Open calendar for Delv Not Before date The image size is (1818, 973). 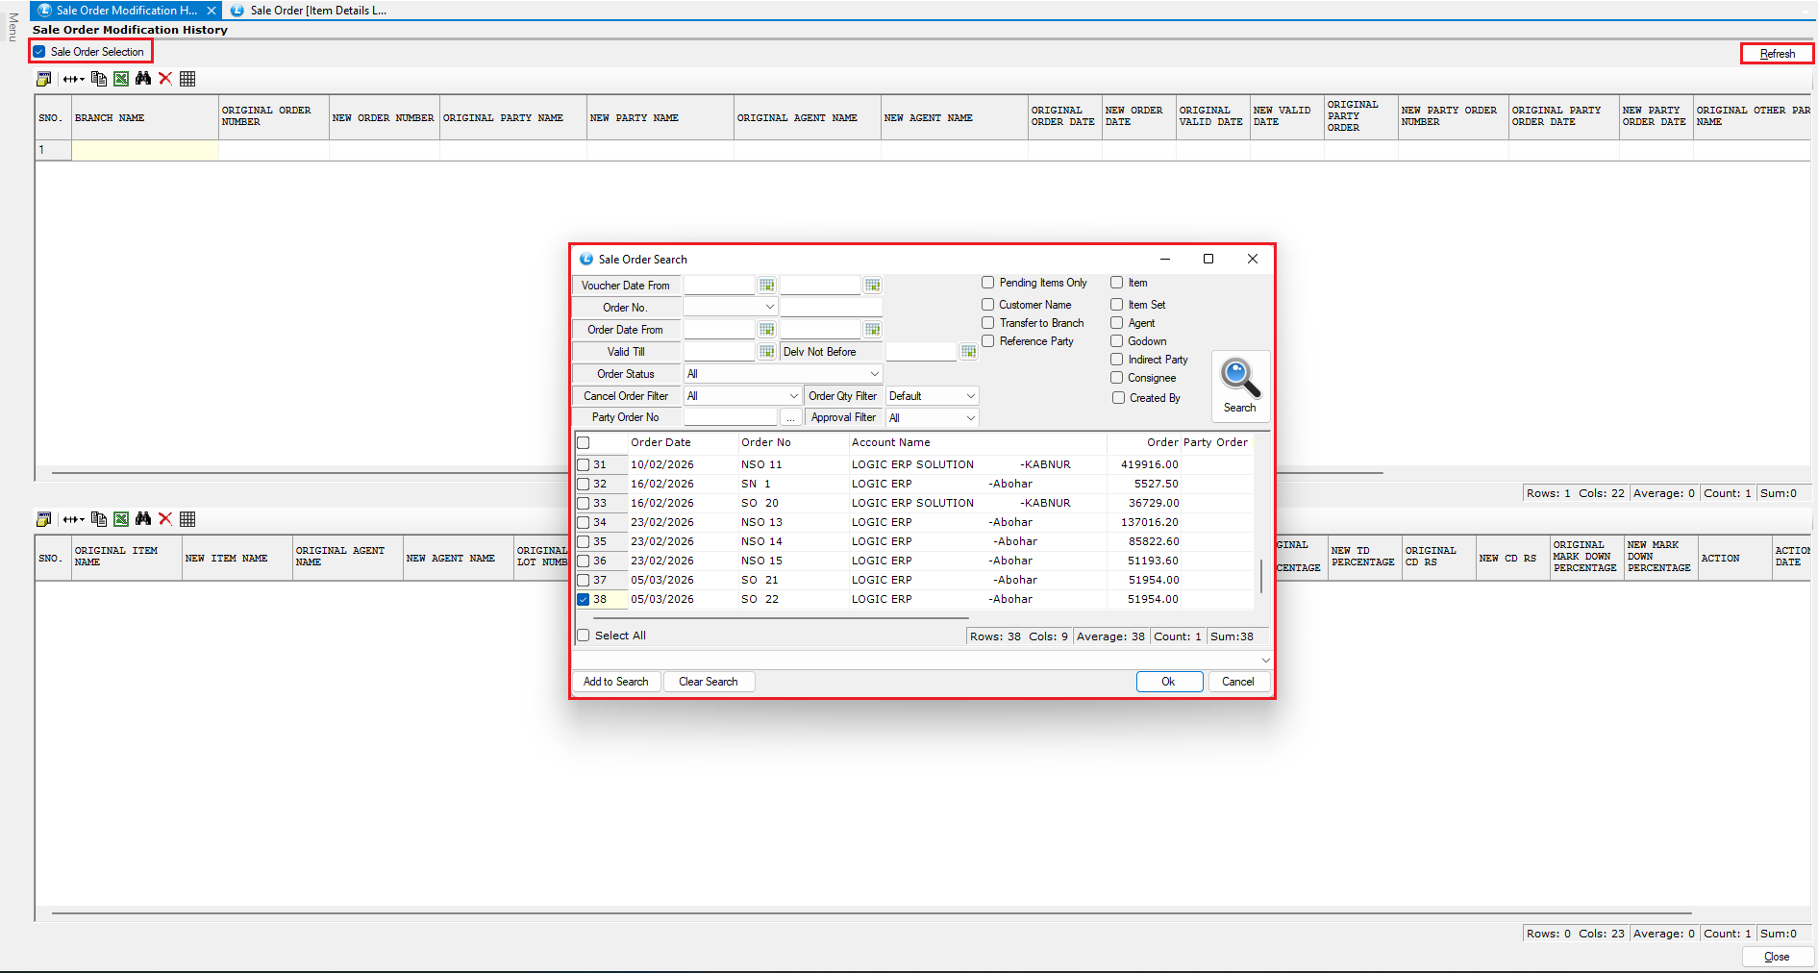point(968,352)
